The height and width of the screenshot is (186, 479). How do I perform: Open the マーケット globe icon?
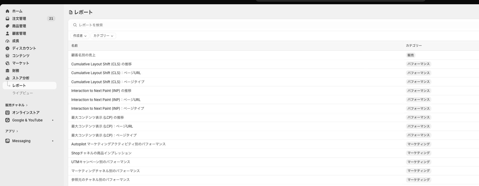pyautogui.click(x=7, y=63)
